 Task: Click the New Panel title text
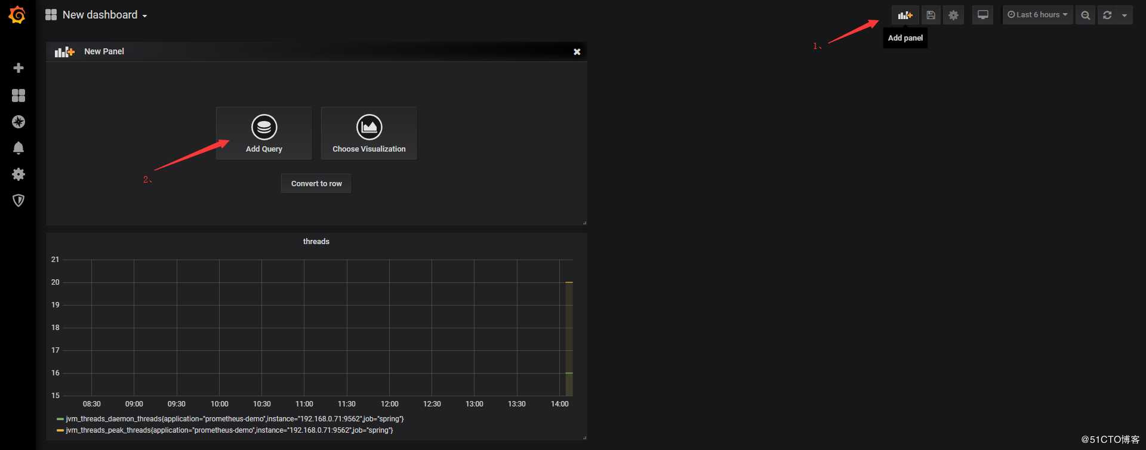click(104, 51)
